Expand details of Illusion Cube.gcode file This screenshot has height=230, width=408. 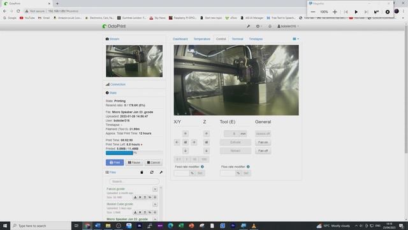click(155, 204)
